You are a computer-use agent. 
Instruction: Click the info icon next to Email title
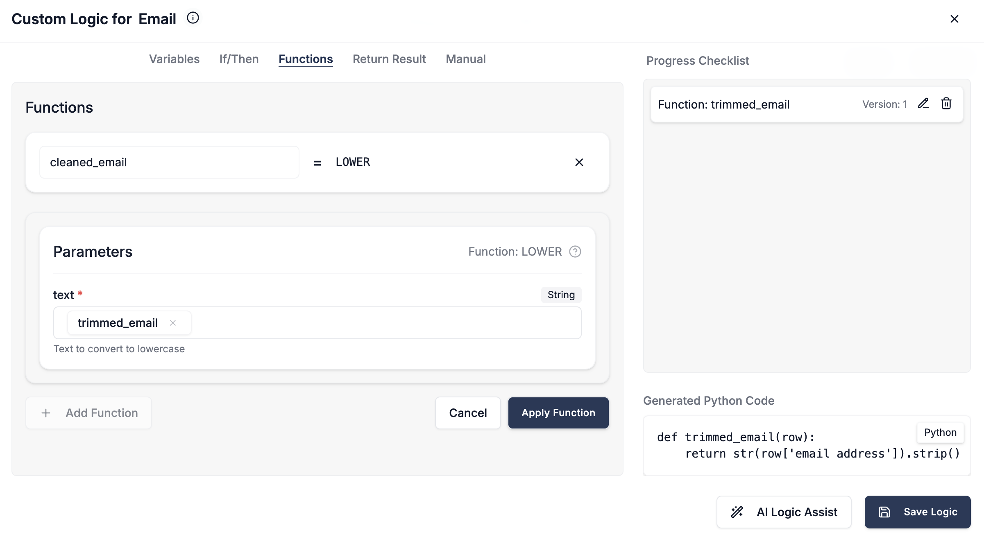point(193,18)
